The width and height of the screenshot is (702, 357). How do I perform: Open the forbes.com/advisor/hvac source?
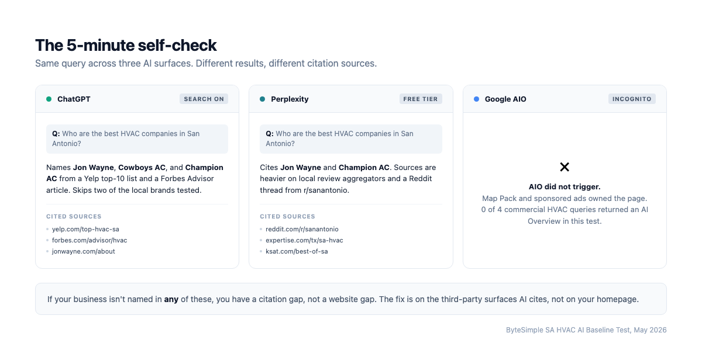coord(90,240)
